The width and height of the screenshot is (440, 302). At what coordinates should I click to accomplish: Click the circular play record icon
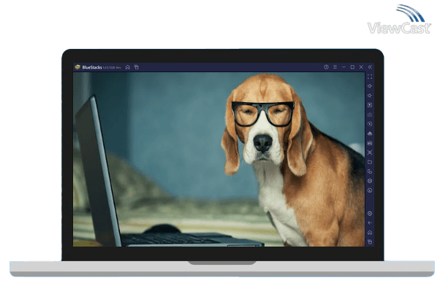pyautogui.click(x=370, y=124)
